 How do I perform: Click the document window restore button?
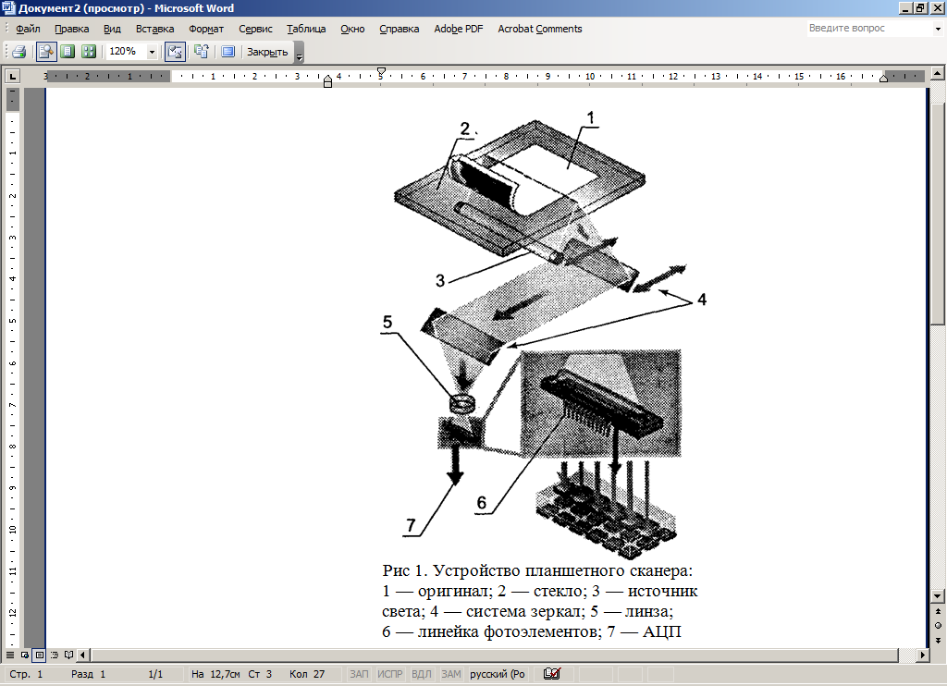[x=920, y=7]
